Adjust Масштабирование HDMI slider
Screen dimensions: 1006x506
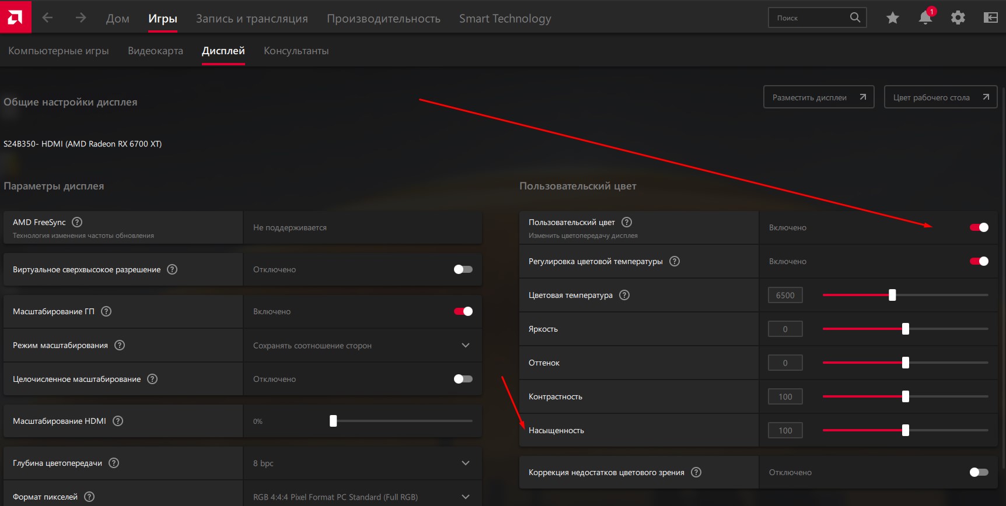(x=402, y=421)
